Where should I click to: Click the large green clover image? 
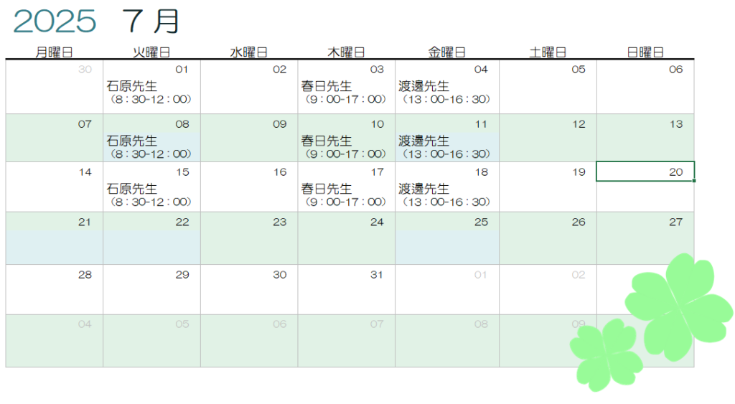click(x=679, y=307)
